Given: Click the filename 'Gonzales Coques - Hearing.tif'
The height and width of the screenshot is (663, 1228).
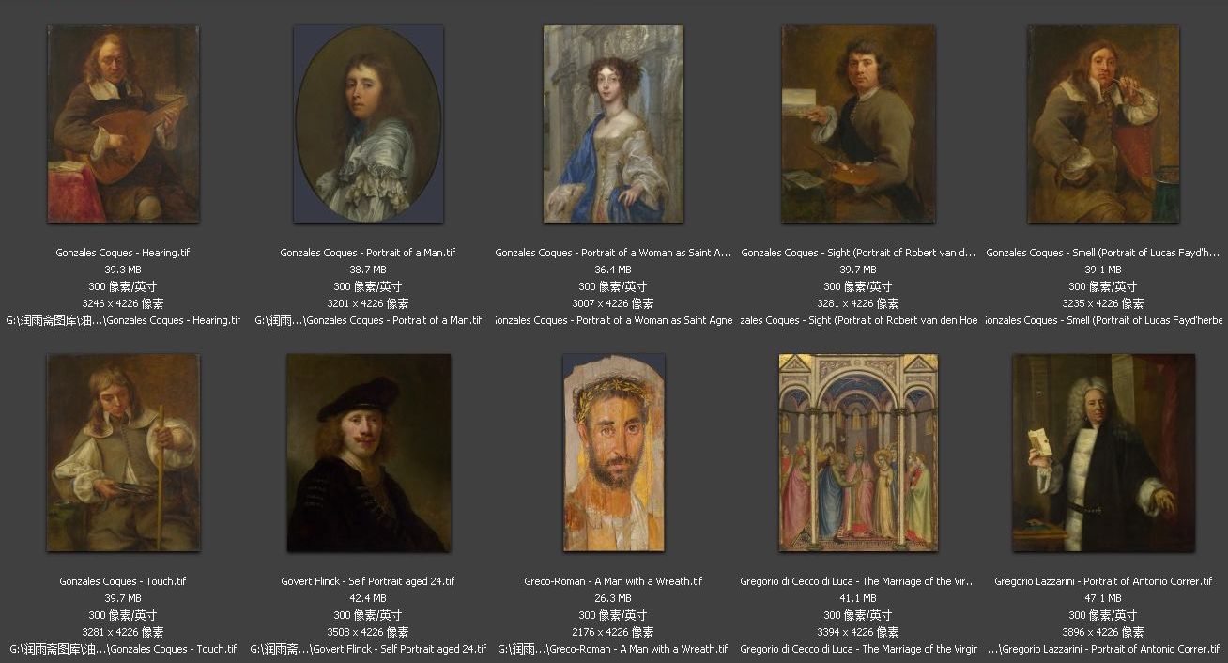Looking at the screenshot, I should (123, 253).
